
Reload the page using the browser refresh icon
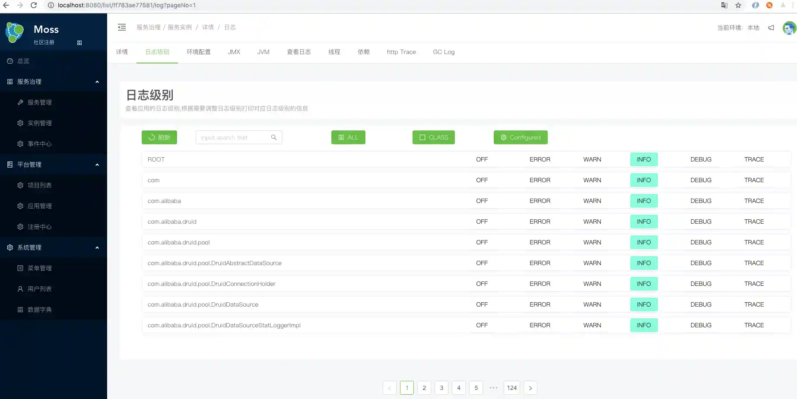click(34, 5)
